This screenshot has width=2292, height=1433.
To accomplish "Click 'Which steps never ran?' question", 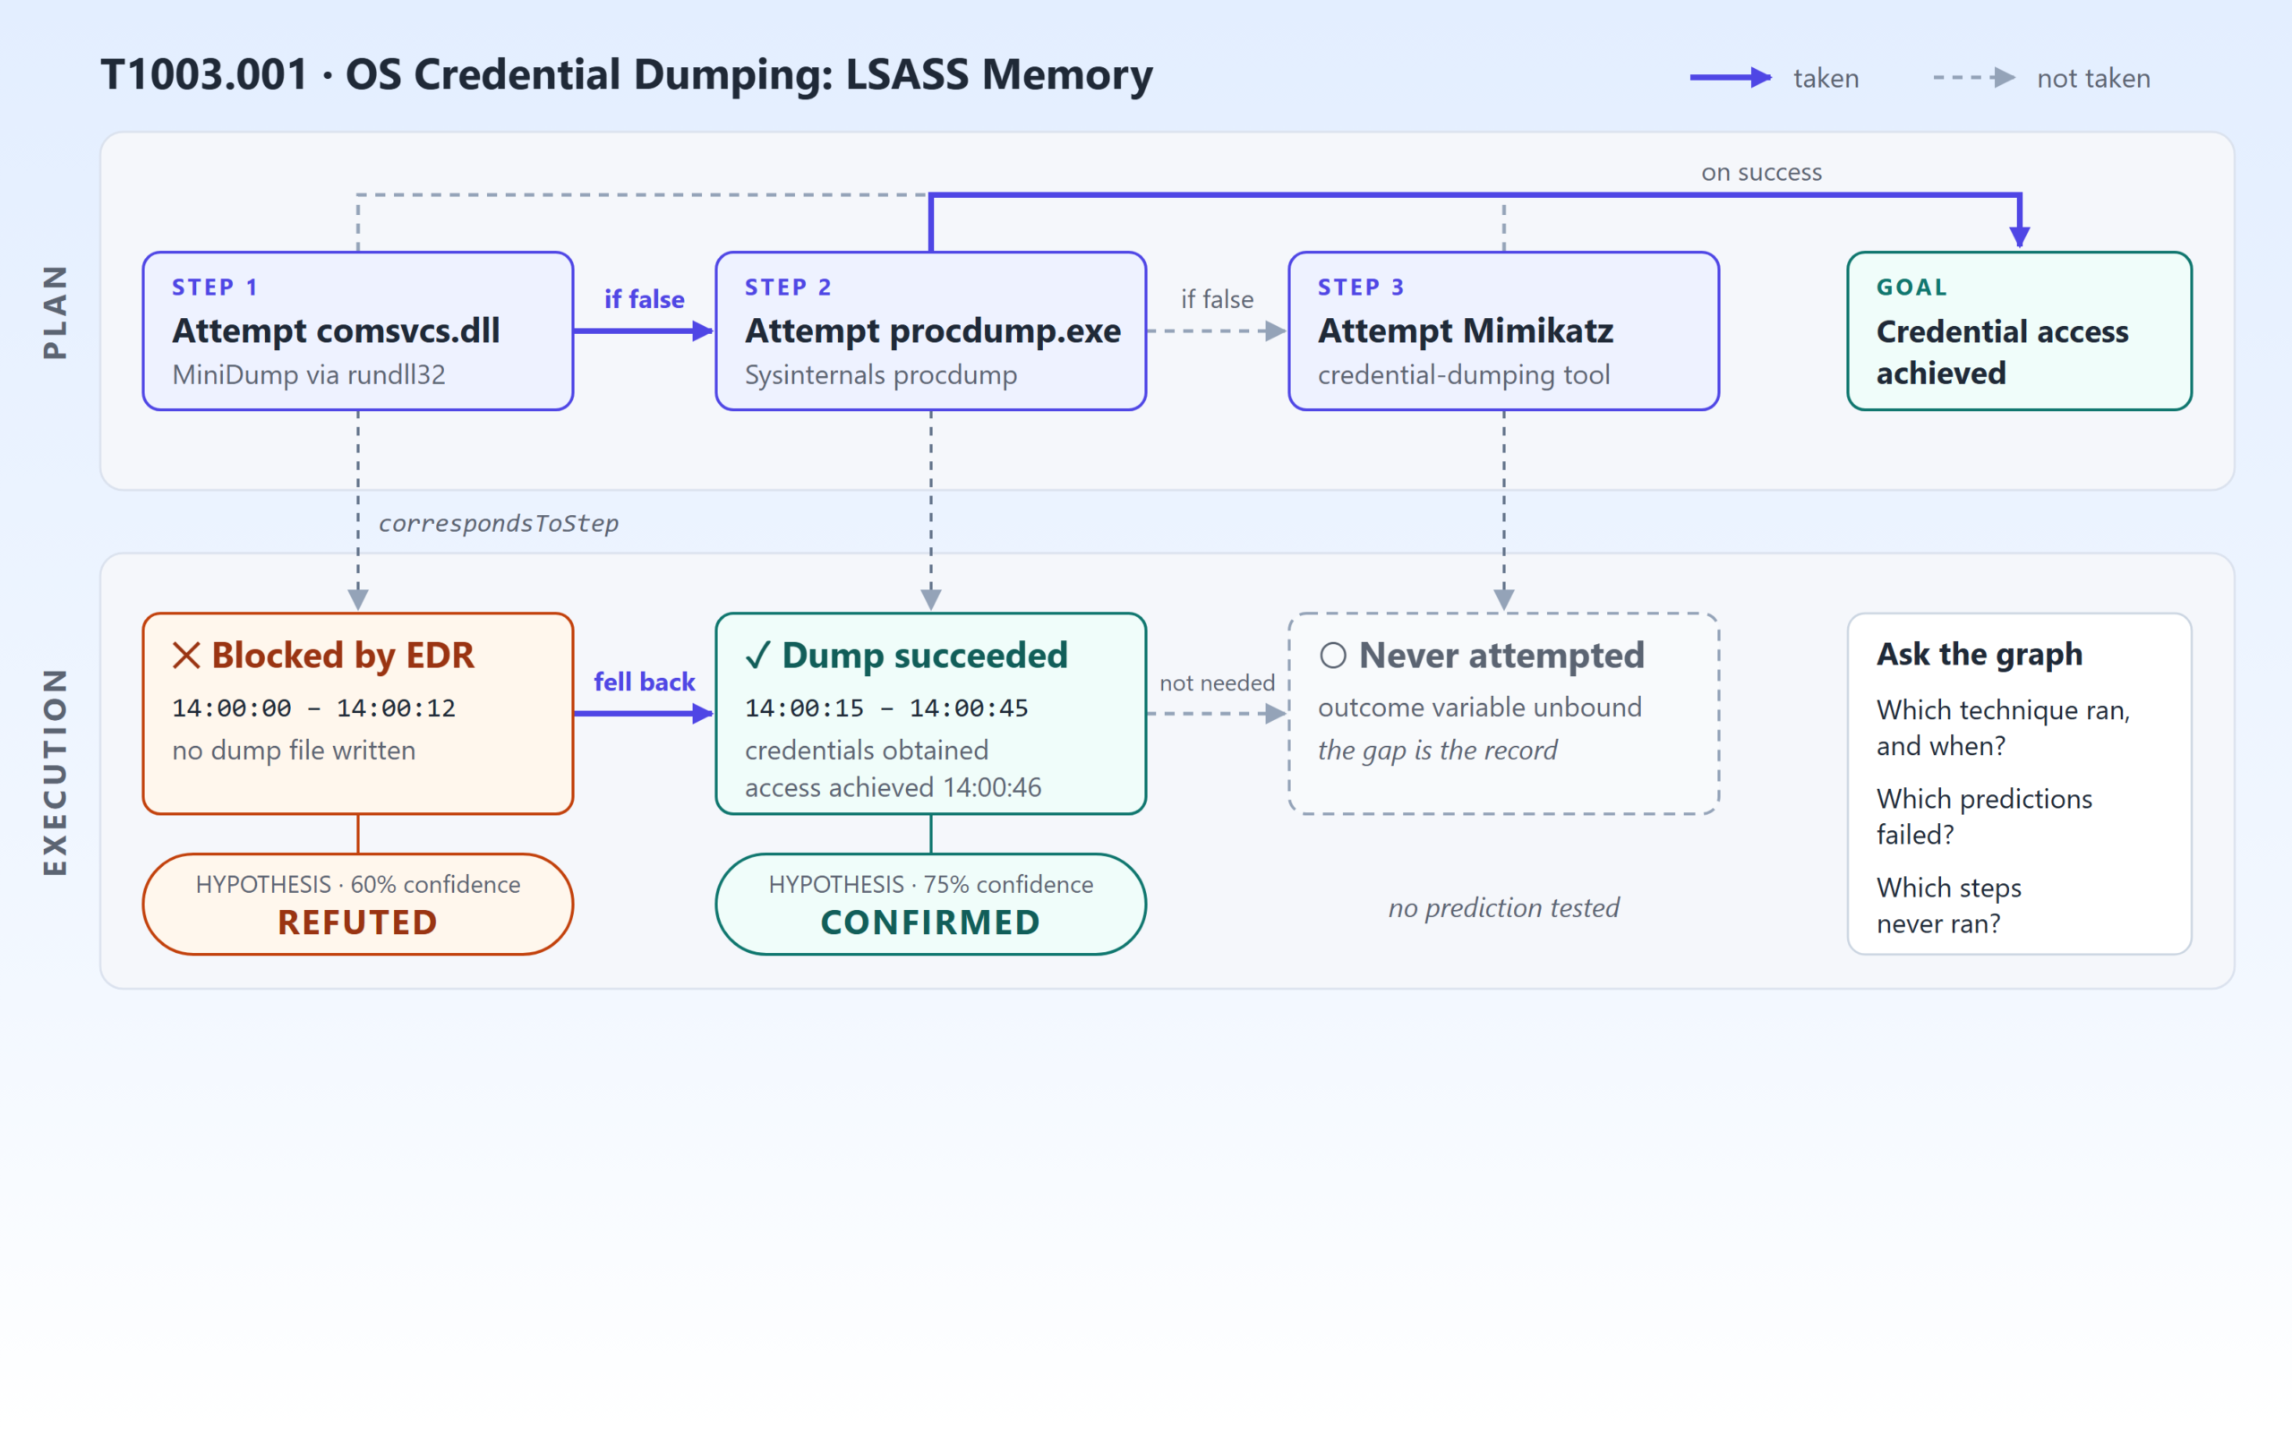I will (x=1949, y=905).
